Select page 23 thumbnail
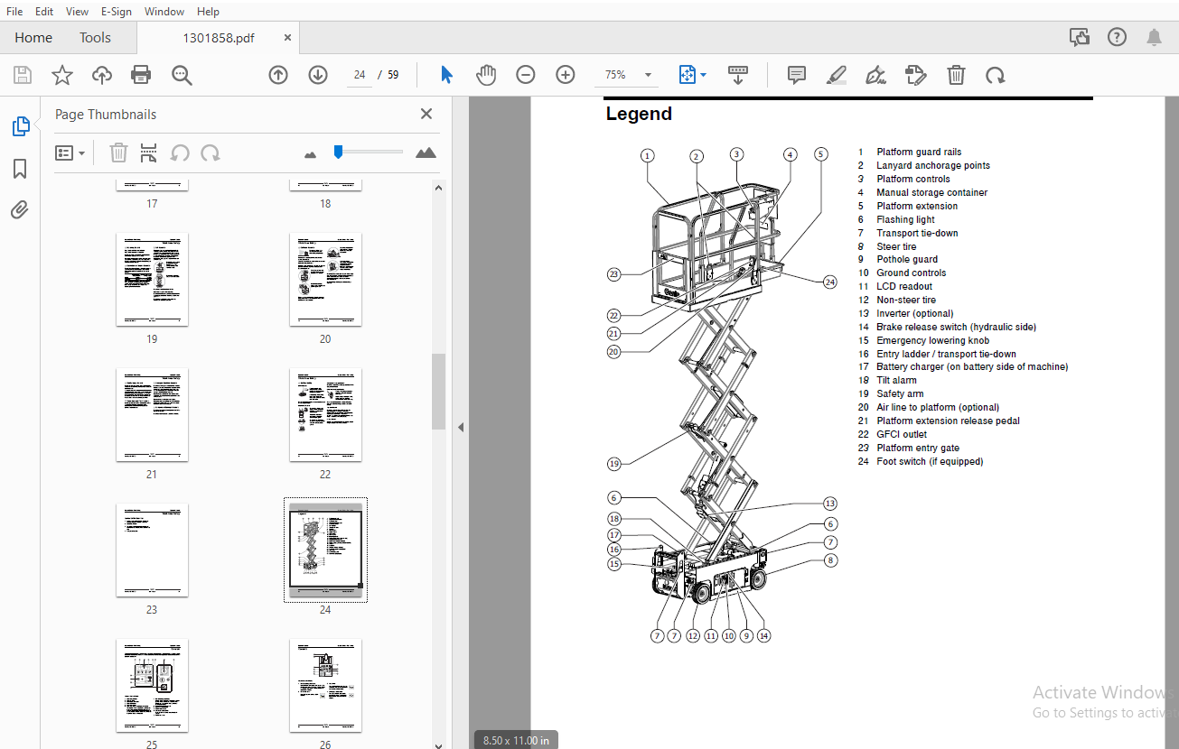This screenshot has height=749, width=1179. click(x=152, y=550)
